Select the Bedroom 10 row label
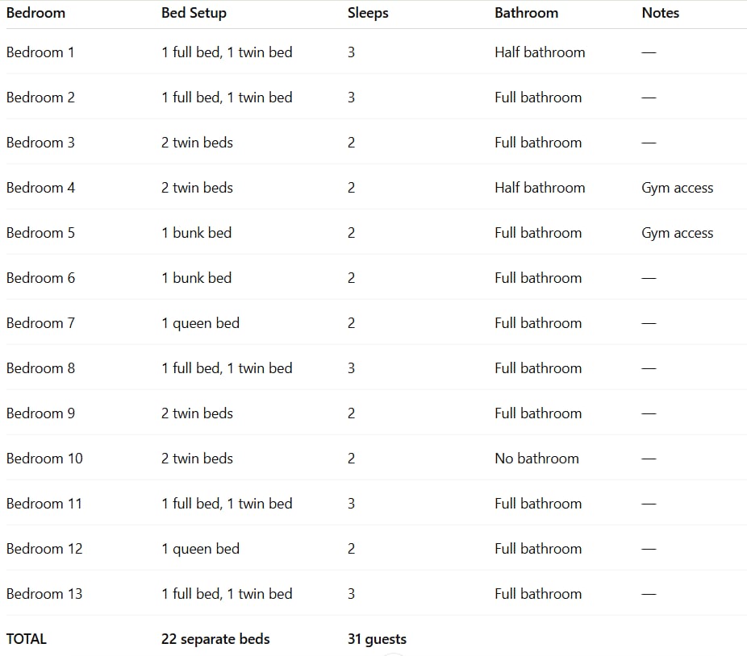The image size is (747, 656). tap(44, 459)
